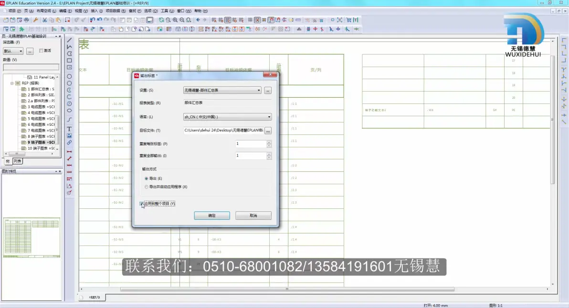This screenshot has height=308, width=569.
Task: Click the Refresh view icon
Action: [161, 20]
